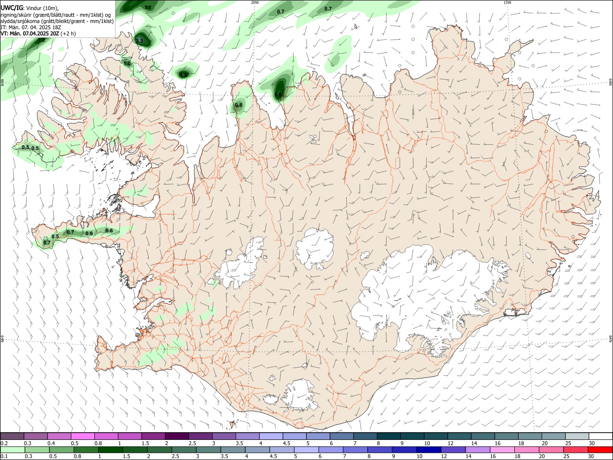Click the '1.2' precipitation value on the map
This screenshot has height=460, width=613.
point(41,40)
